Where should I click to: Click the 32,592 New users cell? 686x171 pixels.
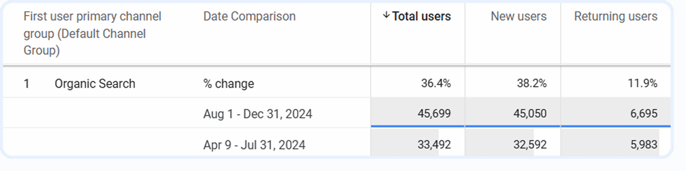click(x=530, y=145)
